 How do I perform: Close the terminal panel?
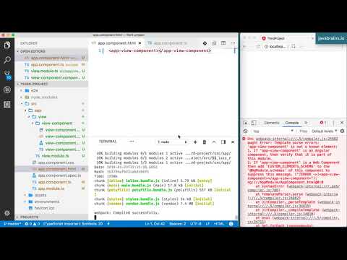click(233, 142)
